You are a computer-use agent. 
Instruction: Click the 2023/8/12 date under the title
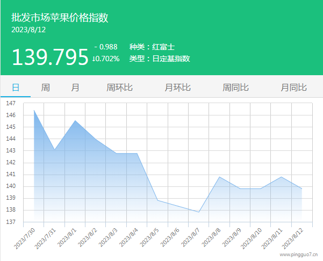click(28, 30)
